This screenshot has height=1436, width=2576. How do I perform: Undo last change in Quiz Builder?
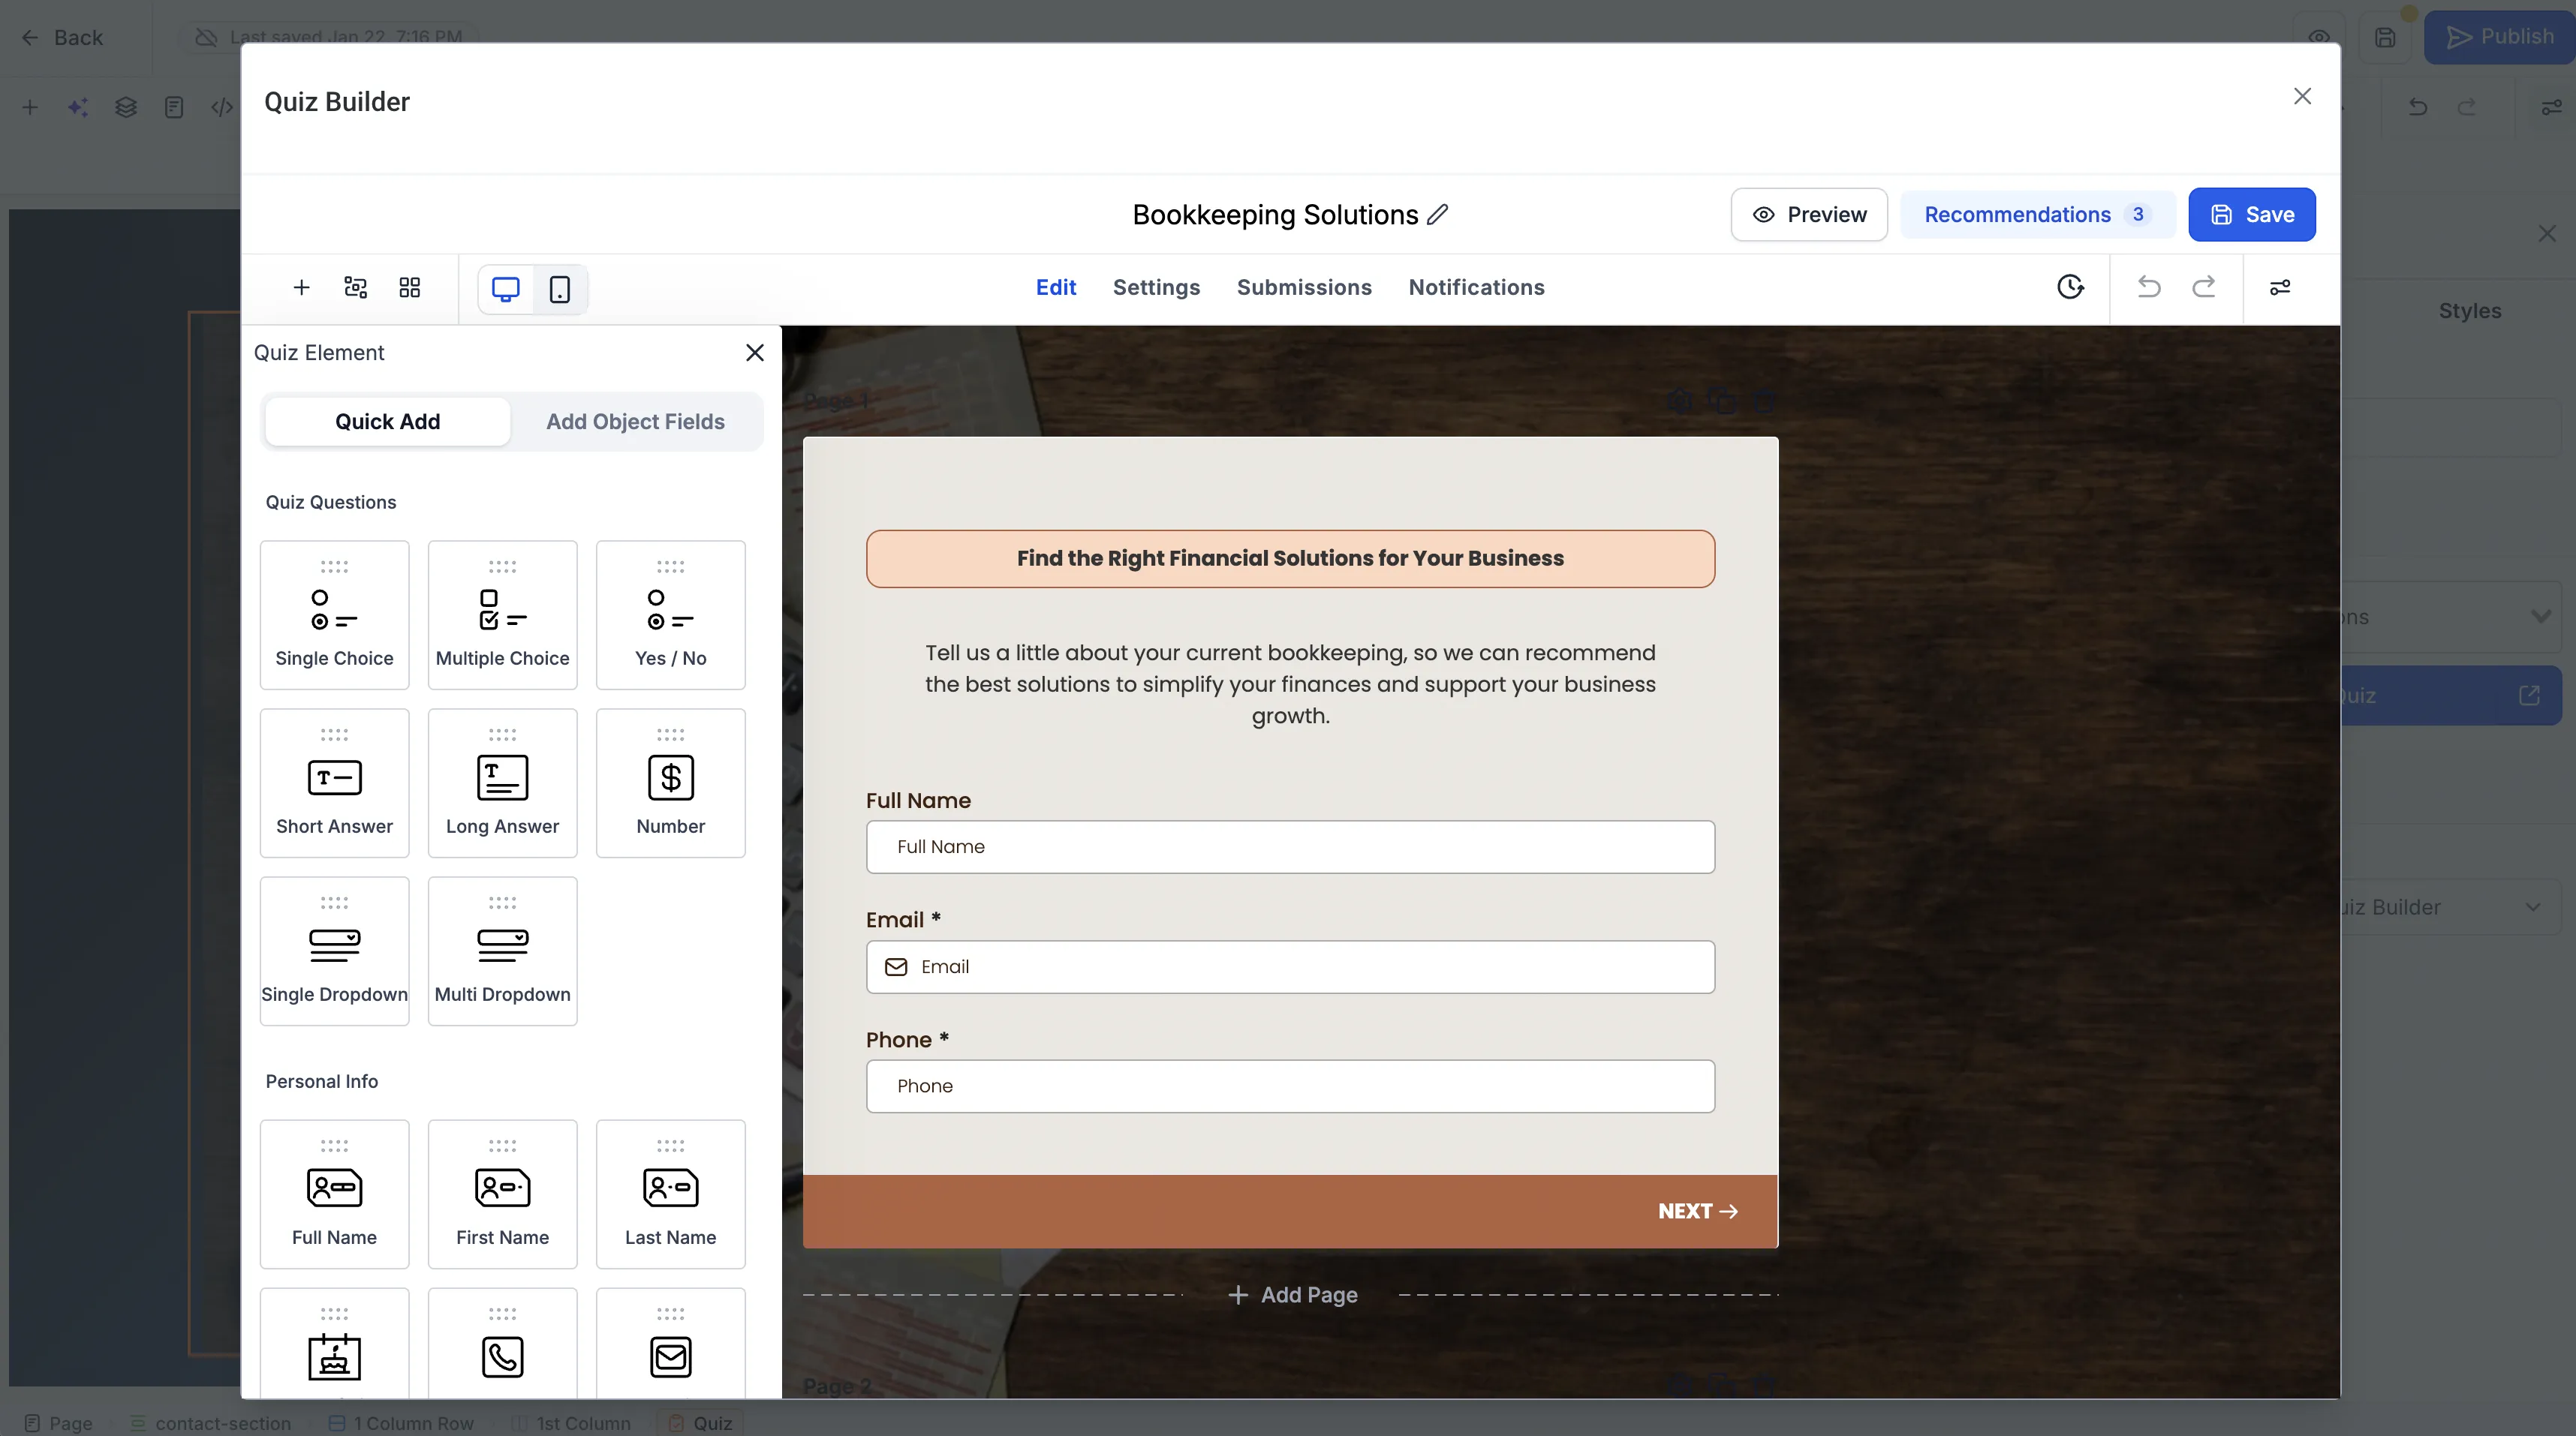pyautogui.click(x=2149, y=288)
